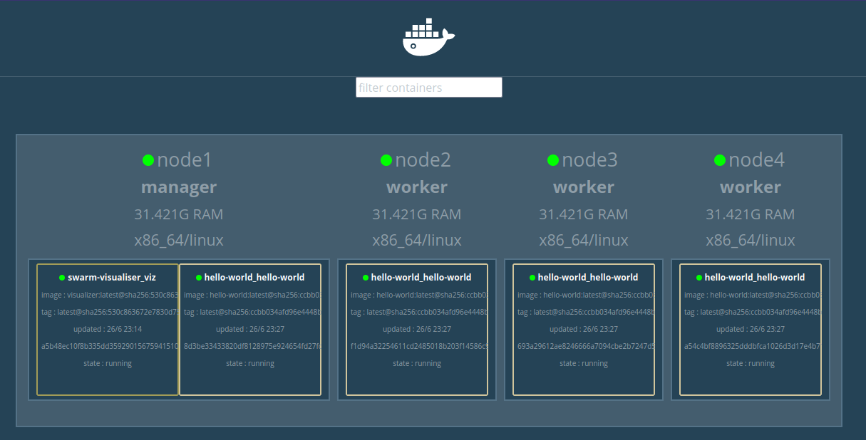Click node1's x86_64/linux label
866x440 pixels.
(x=179, y=241)
